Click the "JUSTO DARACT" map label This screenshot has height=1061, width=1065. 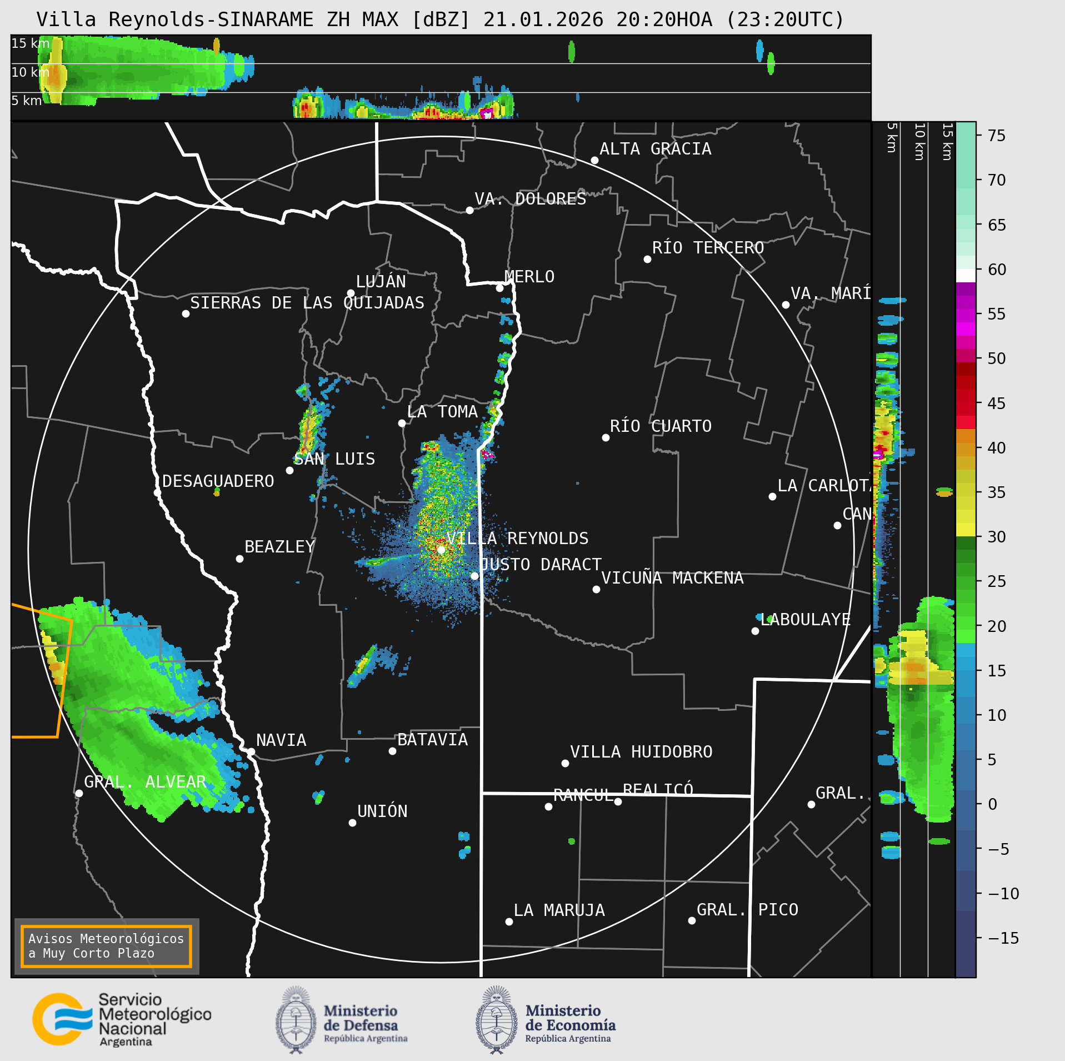coord(541,564)
